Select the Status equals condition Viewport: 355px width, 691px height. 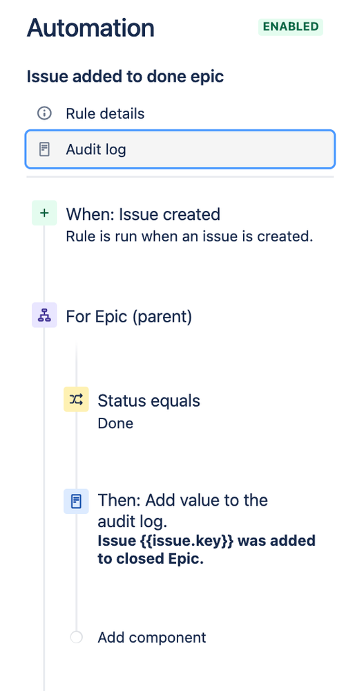pos(148,400)
